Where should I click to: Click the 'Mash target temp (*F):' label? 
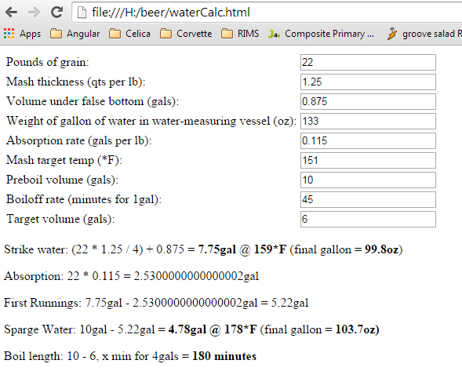(x=64, y=160)
